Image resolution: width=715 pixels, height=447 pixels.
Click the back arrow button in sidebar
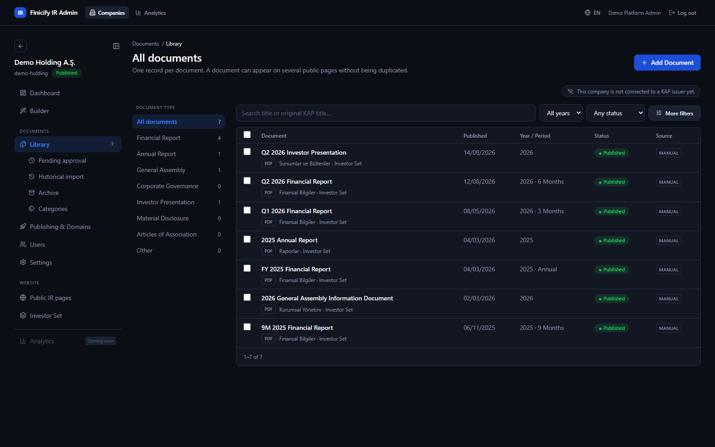pos(21,46)
